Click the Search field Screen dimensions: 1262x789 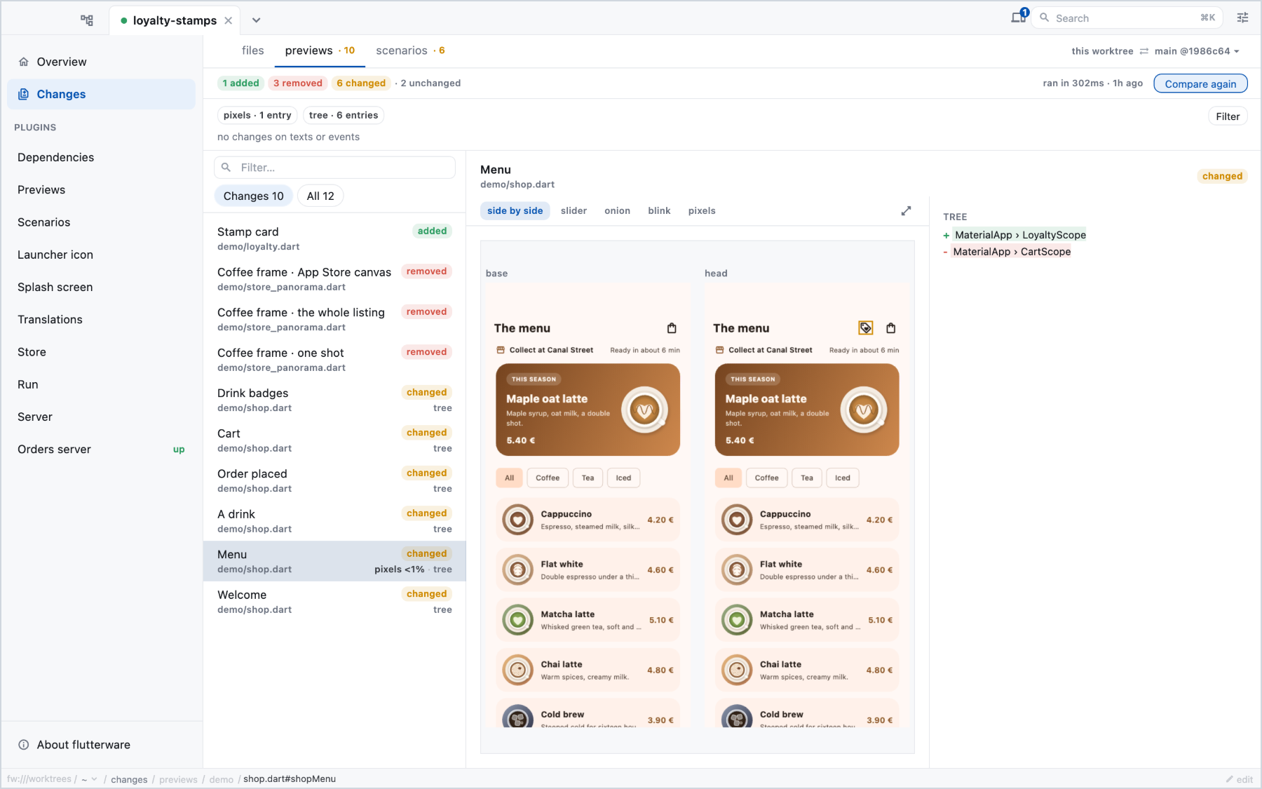[x=1128, y=18]
